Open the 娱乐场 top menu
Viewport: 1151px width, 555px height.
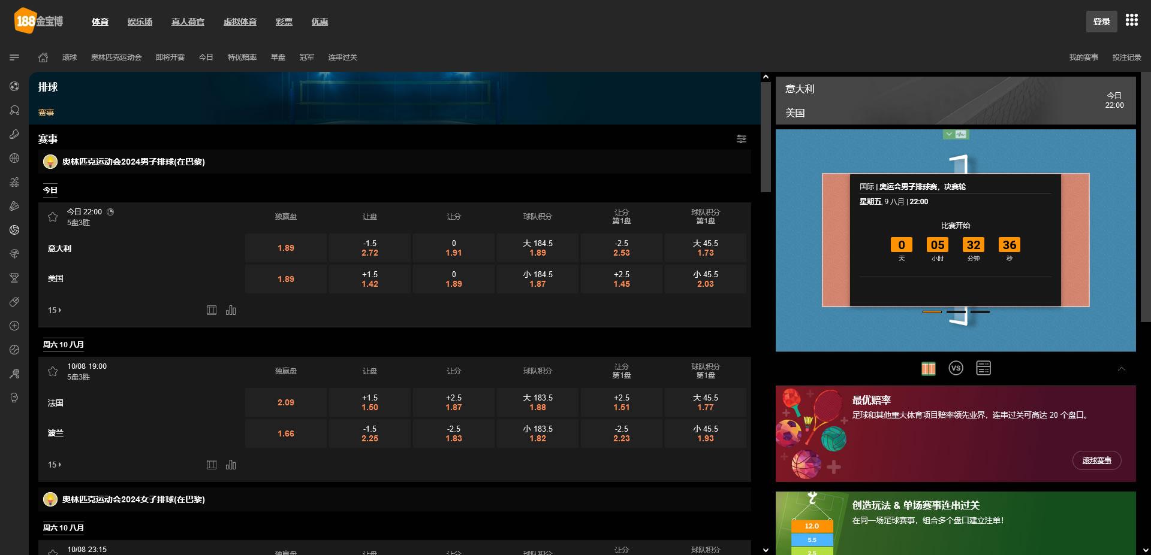click(140, 22)
